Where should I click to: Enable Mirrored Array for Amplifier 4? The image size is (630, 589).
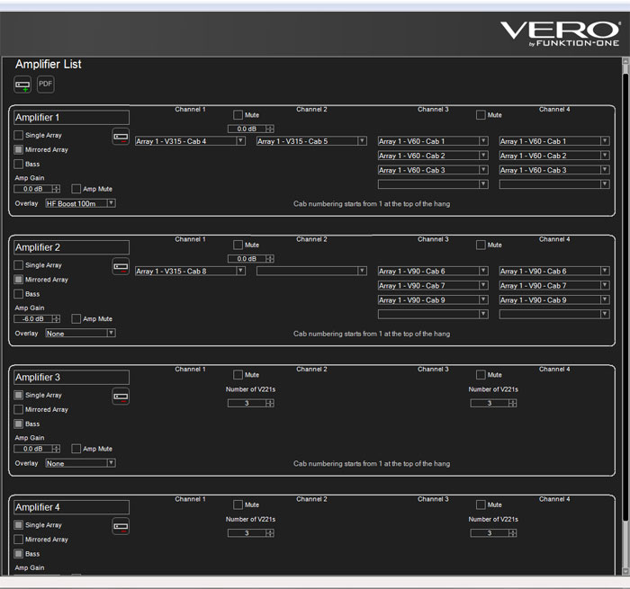[19, 540]
